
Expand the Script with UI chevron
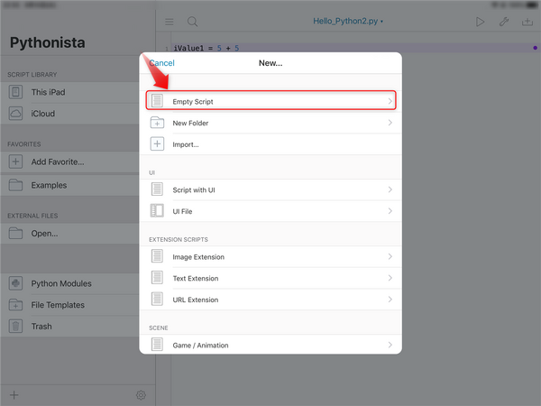coord(390,190)
